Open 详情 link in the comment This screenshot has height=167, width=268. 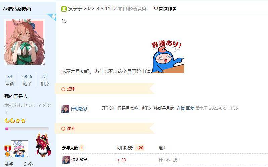click(x=181, y=108)
